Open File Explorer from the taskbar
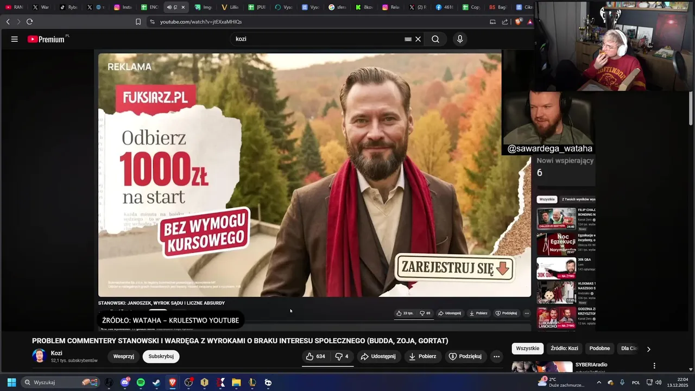 (236, 382)
